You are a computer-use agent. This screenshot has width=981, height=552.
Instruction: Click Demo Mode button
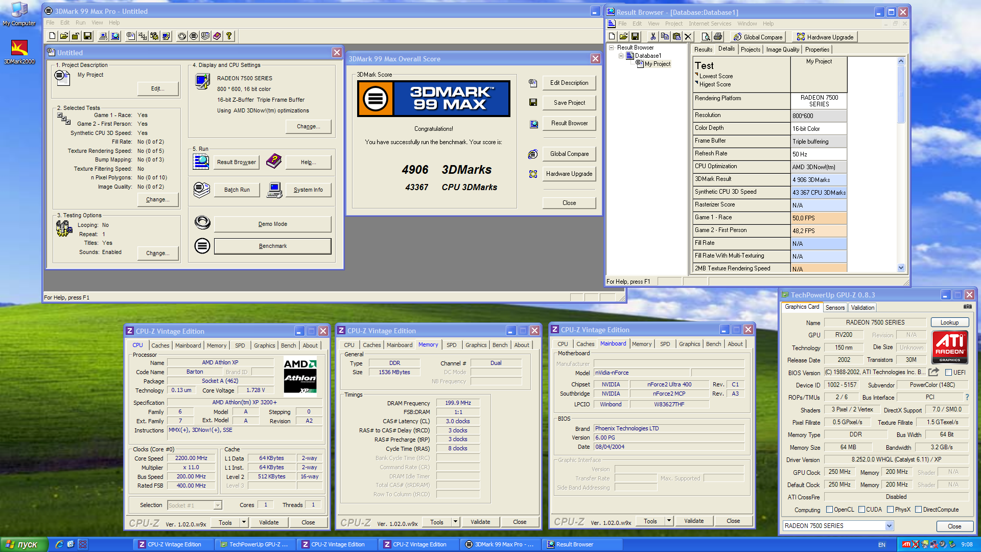(272, 224)
